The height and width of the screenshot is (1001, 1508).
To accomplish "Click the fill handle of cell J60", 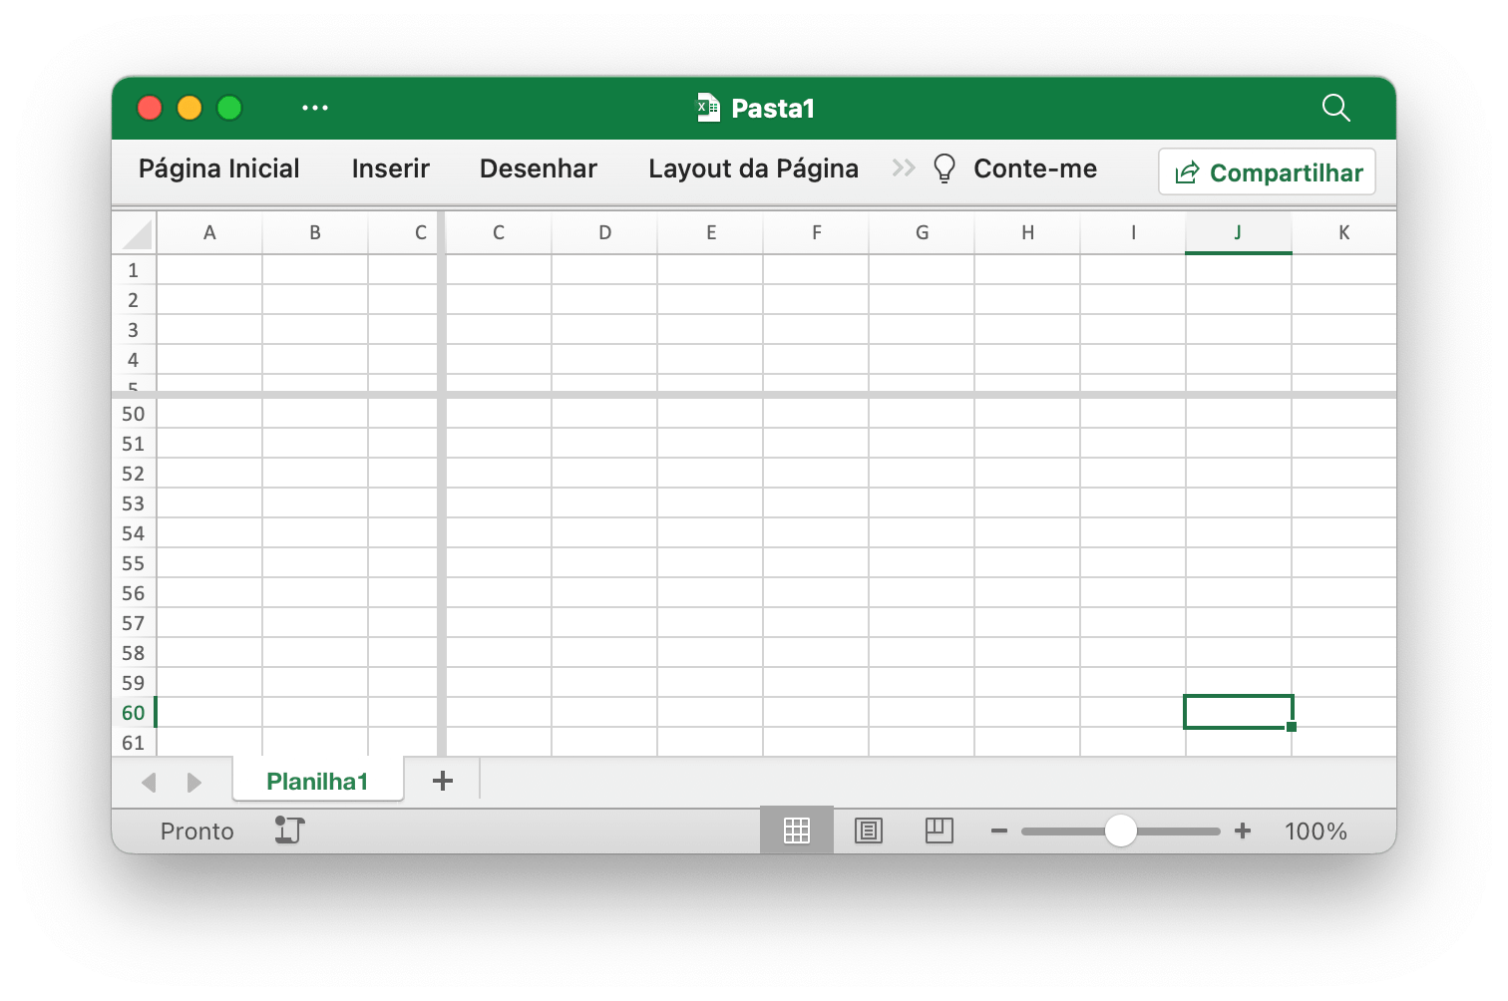I will click(x=1292, y=727).
